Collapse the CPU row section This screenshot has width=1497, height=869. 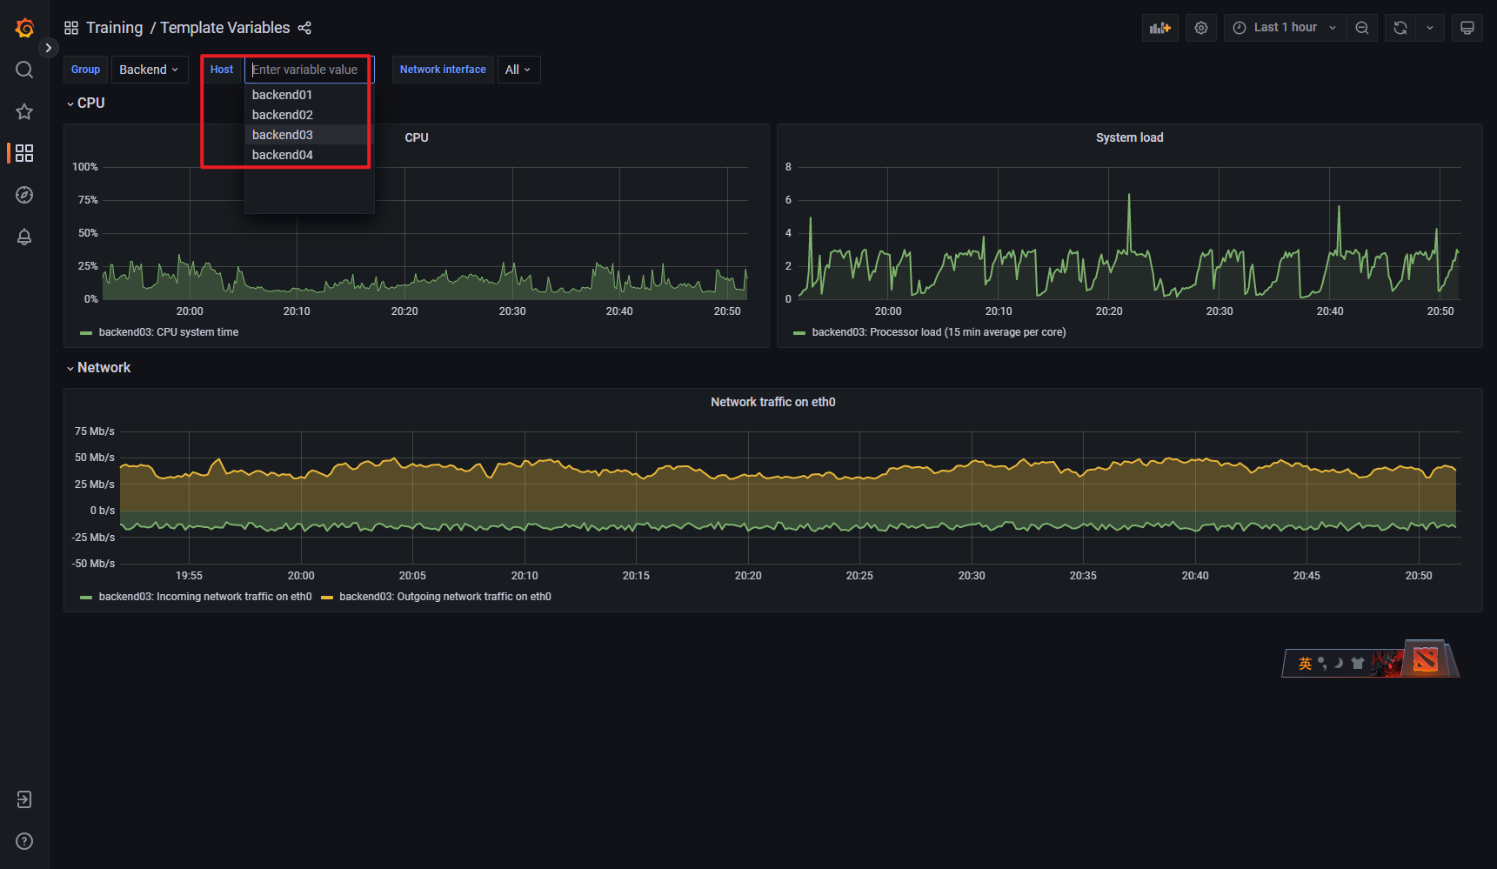coord(86,103)
